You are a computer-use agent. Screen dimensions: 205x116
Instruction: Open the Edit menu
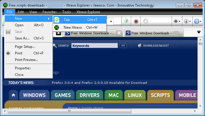pyautogui.click(x=21, y=12)
